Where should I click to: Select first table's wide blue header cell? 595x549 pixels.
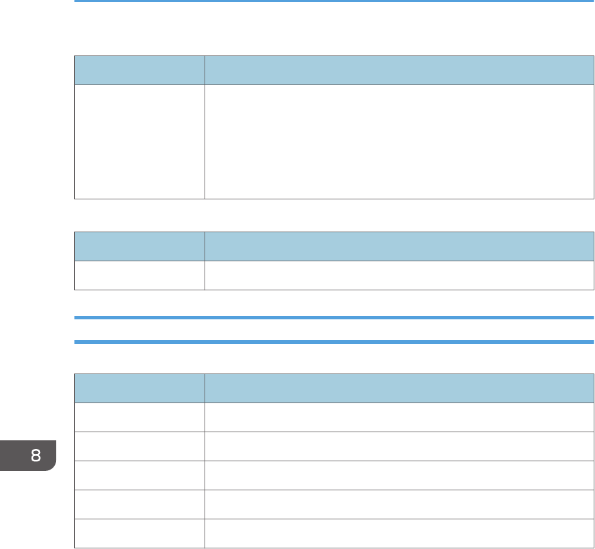399,70
